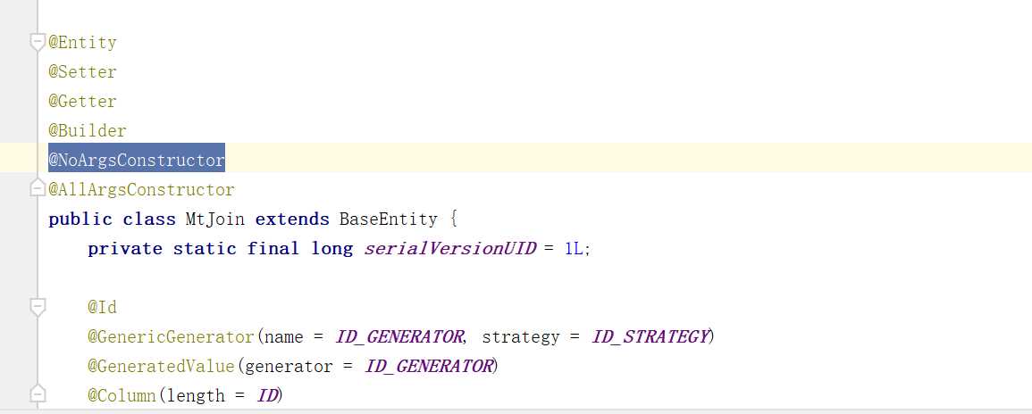Select the @Builder annotation line
Viewport: 1032px width, 414px height.
pyautogui.click(x=88, y=131)
